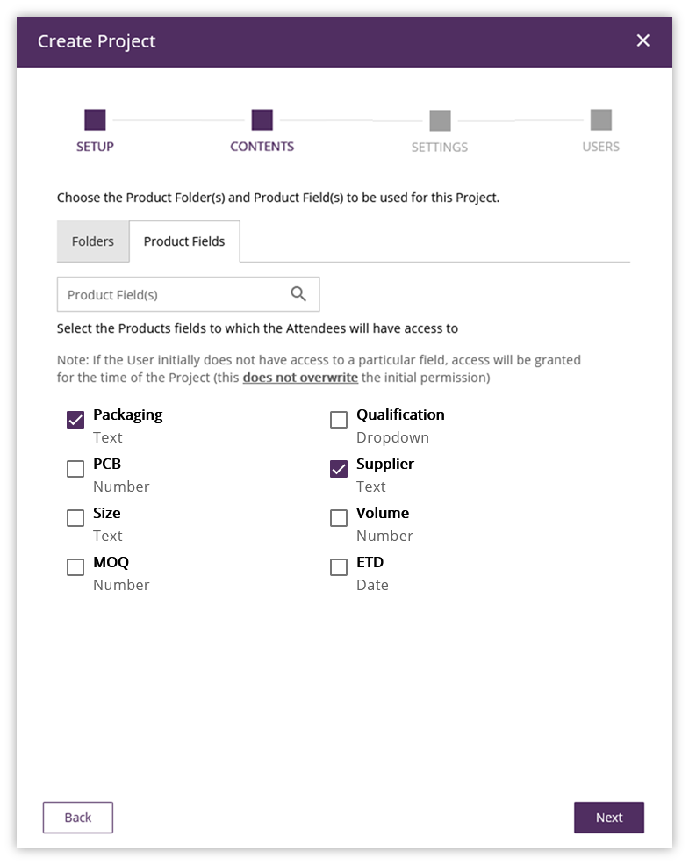
Task: Tick the ETD date field checkbox
Action: [339, 567]
